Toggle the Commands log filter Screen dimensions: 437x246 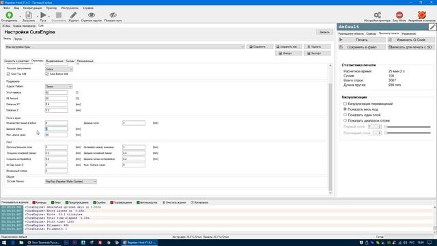coord(40,202)
